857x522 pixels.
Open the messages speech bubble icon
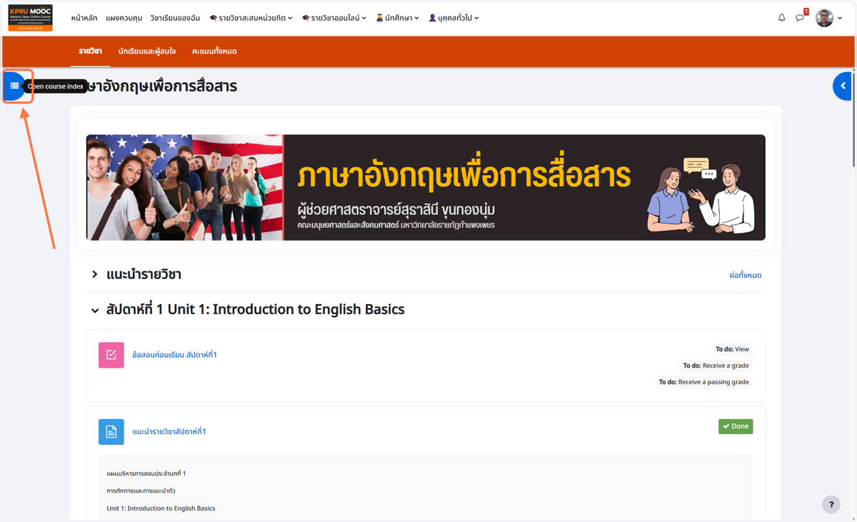point(800,18)
